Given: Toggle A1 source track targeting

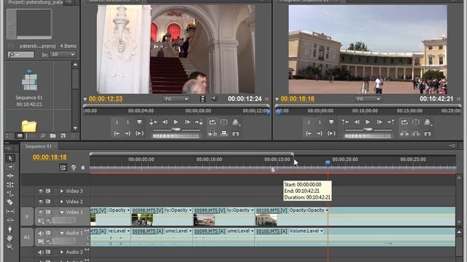Looking at the screenshot, I should point(27,237).
